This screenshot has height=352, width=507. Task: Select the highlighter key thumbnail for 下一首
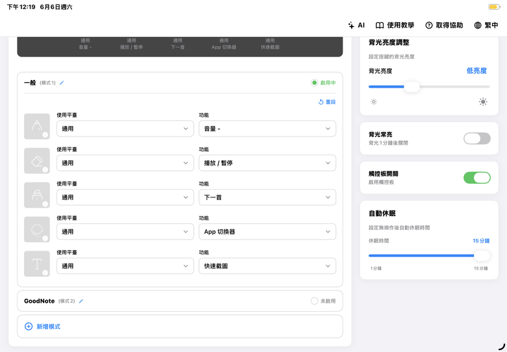[x=37, y=195]
